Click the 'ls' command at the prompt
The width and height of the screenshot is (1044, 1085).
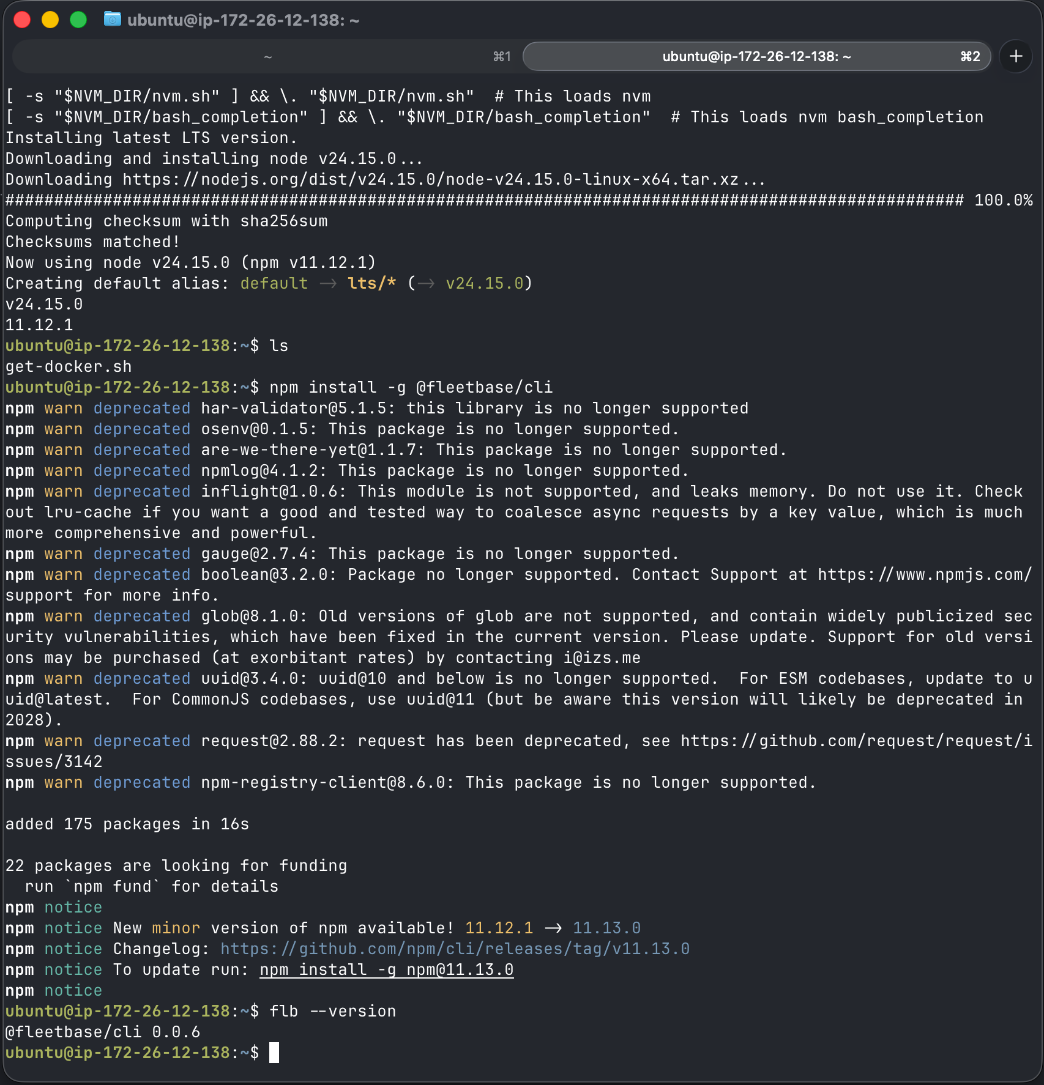[279, 346]
